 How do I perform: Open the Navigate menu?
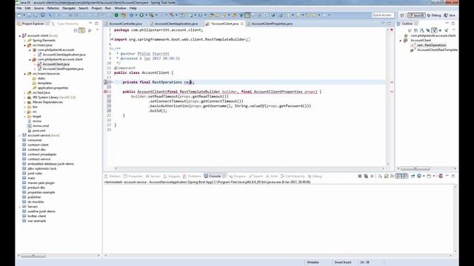pos(69,8)
